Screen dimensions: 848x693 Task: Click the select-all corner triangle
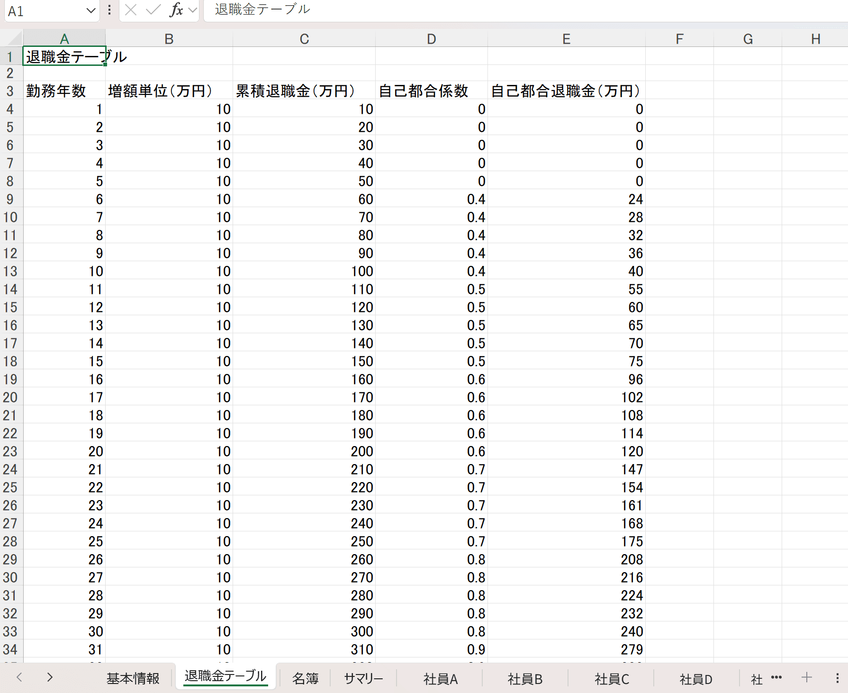pos(14,38)
